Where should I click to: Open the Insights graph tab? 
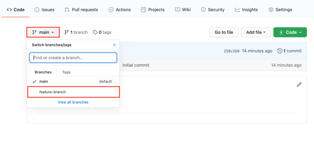point(246,10)
